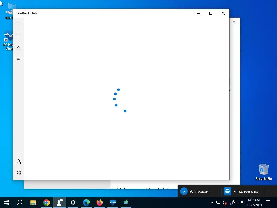Open File Explorer from the taskbar
The height and width of the screenshot is (208, 277).
point(33,203)
